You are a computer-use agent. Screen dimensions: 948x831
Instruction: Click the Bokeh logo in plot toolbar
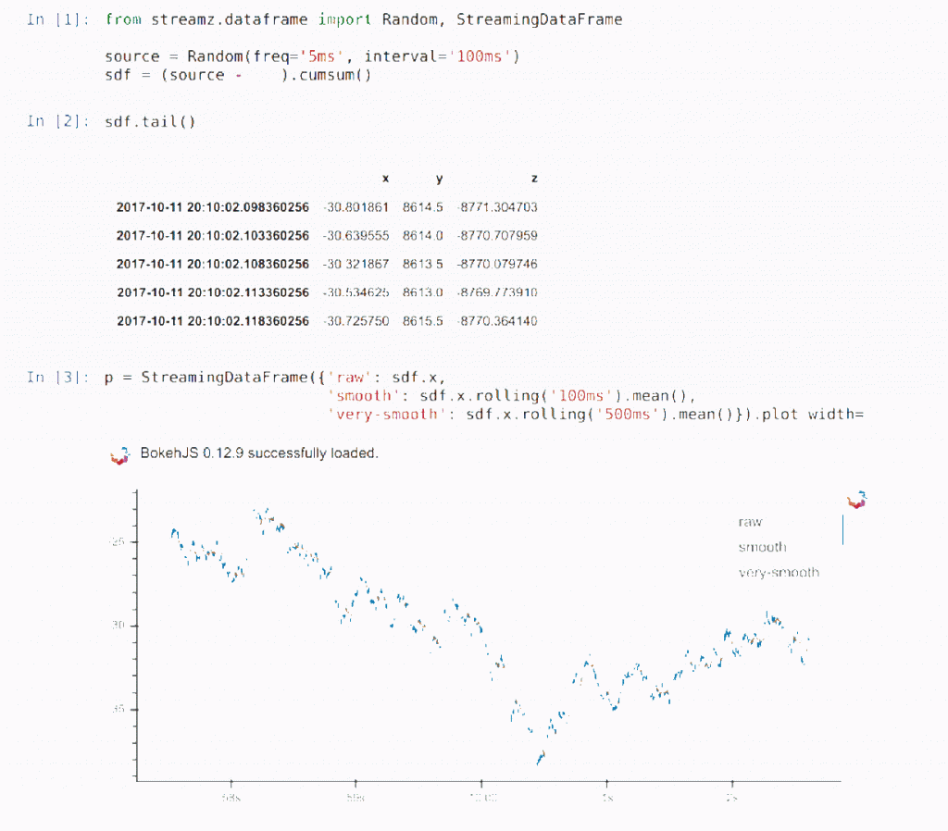(x=856, y=500)
